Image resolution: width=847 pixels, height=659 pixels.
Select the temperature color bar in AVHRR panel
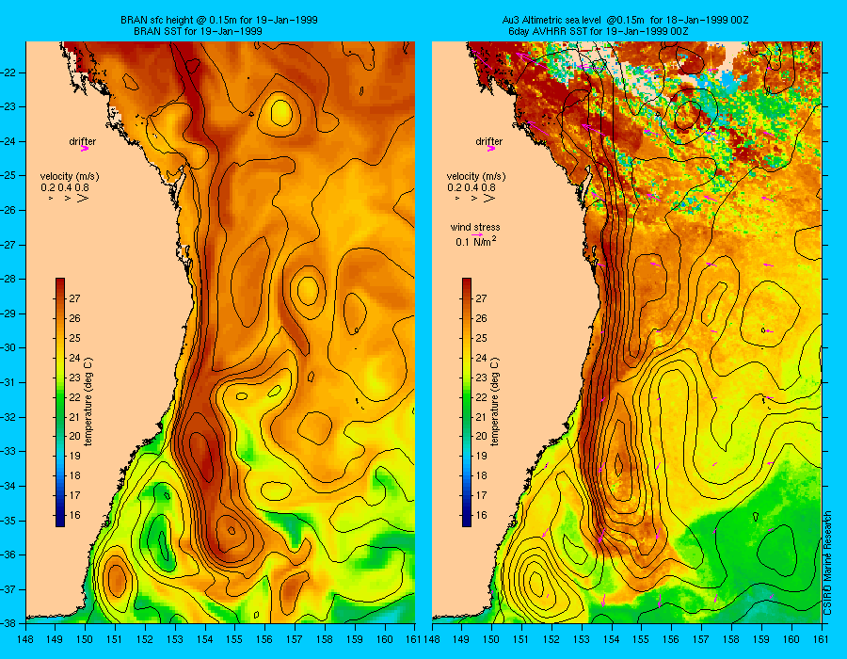(466, 402)
